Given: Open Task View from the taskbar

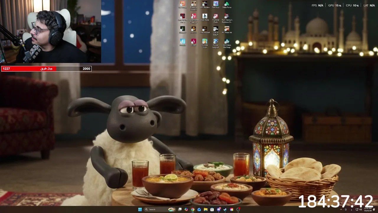Looking at the screenshot, I should [180, 209].
